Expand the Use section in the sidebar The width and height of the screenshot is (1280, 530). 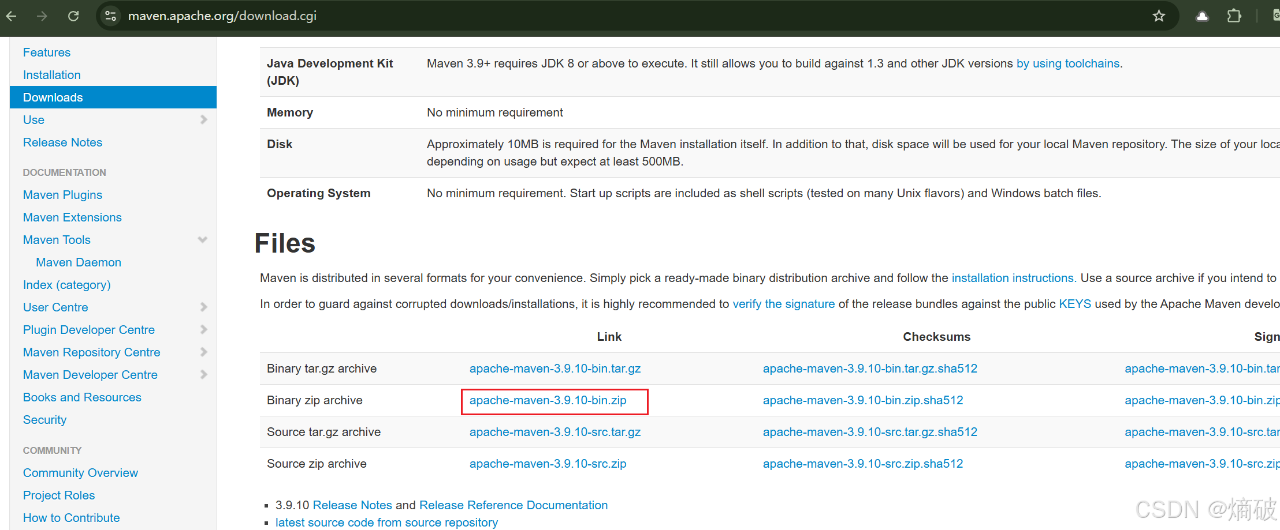[203, 119]
